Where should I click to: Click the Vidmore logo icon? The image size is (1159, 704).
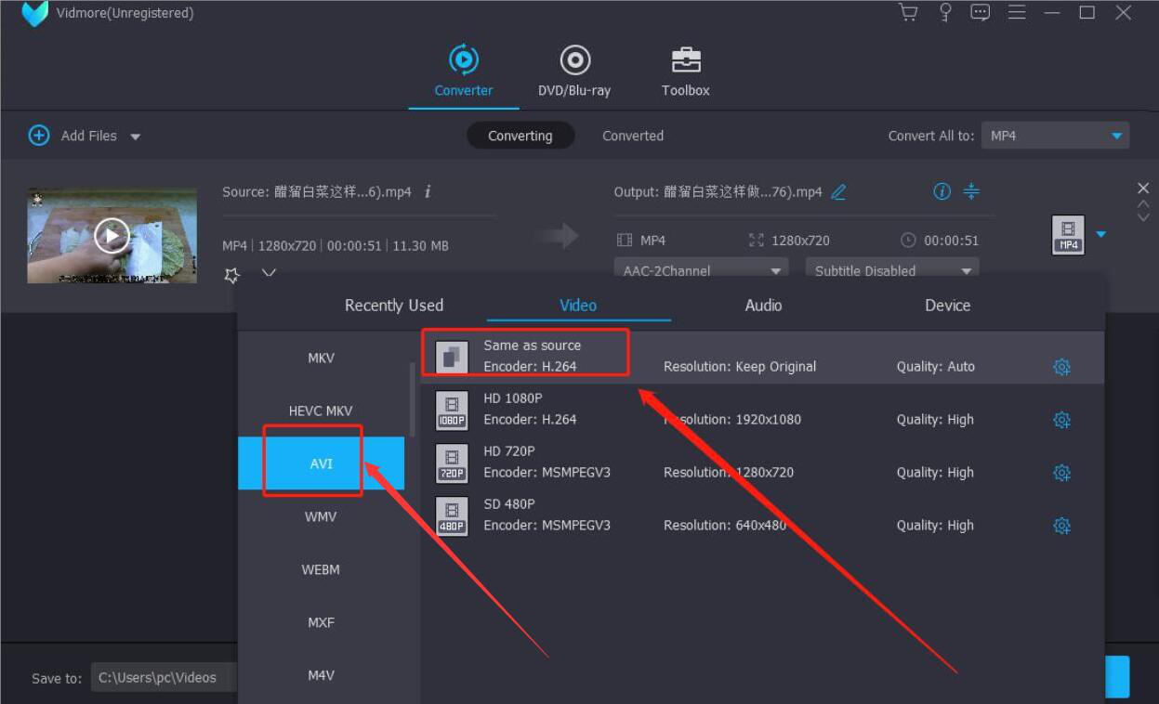tap(34, 13)
